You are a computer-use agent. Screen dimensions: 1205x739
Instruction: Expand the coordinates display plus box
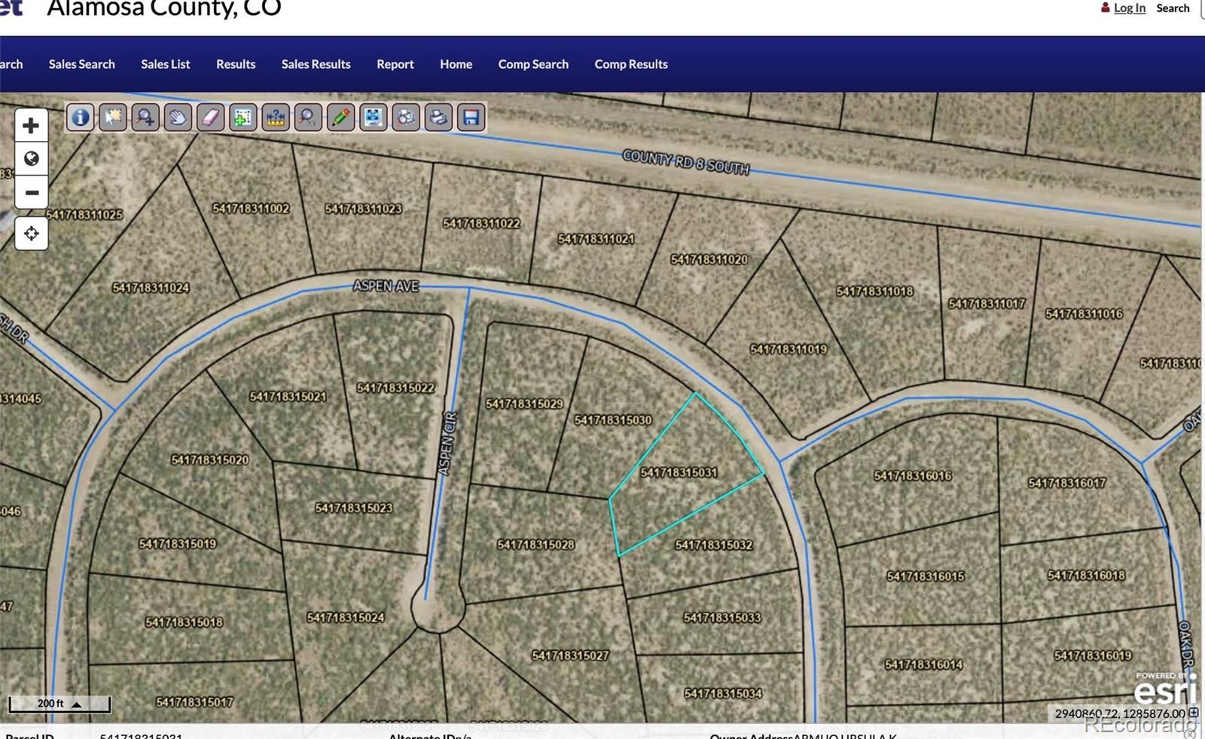(x=1194, y=713)
